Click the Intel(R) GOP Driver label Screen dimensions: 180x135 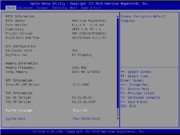point(23,85)
